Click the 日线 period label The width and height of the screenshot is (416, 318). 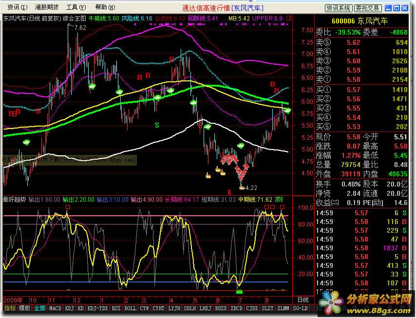coord(303,300)
